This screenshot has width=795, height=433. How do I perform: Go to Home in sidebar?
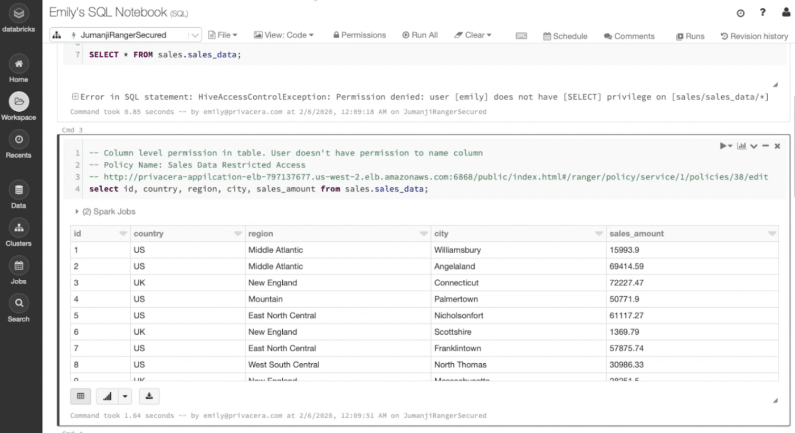coord(19,70)
